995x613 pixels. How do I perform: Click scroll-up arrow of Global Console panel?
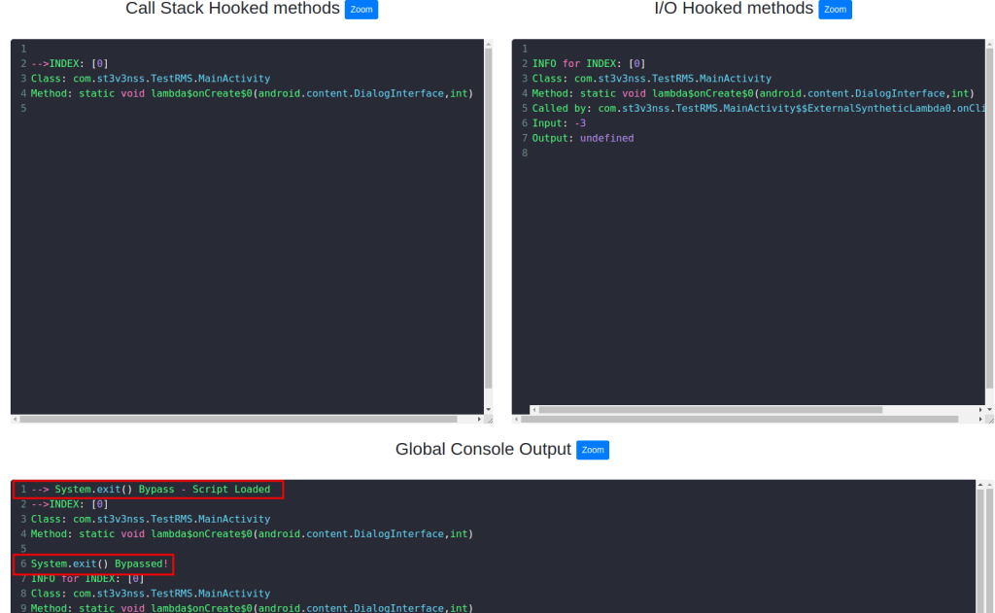(979, 484)
